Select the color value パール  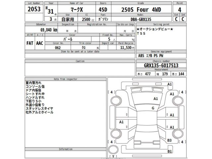[x=68, y=39]
